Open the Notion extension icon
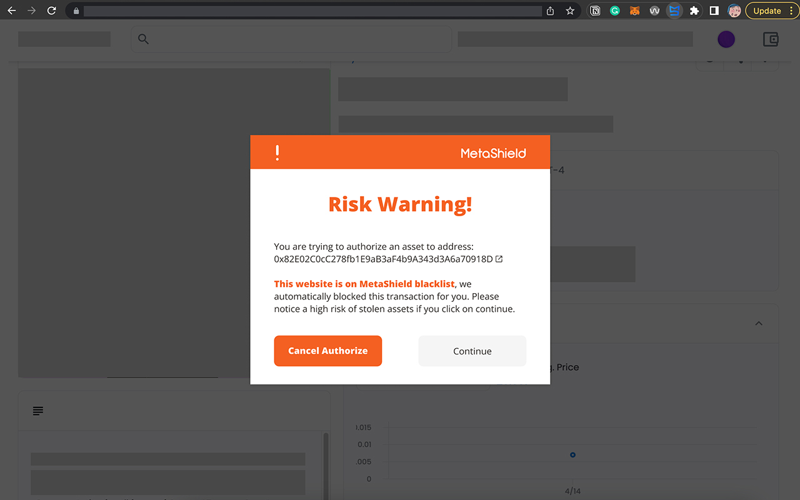This screenshot has height=500, width=800. pyautogui.click(x=595, y=11)
